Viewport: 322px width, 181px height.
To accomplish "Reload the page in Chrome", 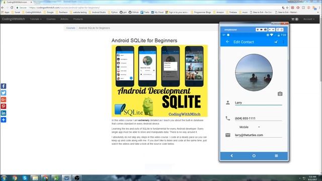I will [x=12, y=8].
